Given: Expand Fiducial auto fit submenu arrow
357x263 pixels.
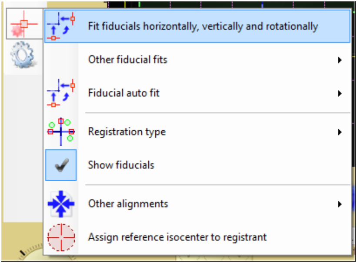Looking at the screenshot, I should point(340,94).
